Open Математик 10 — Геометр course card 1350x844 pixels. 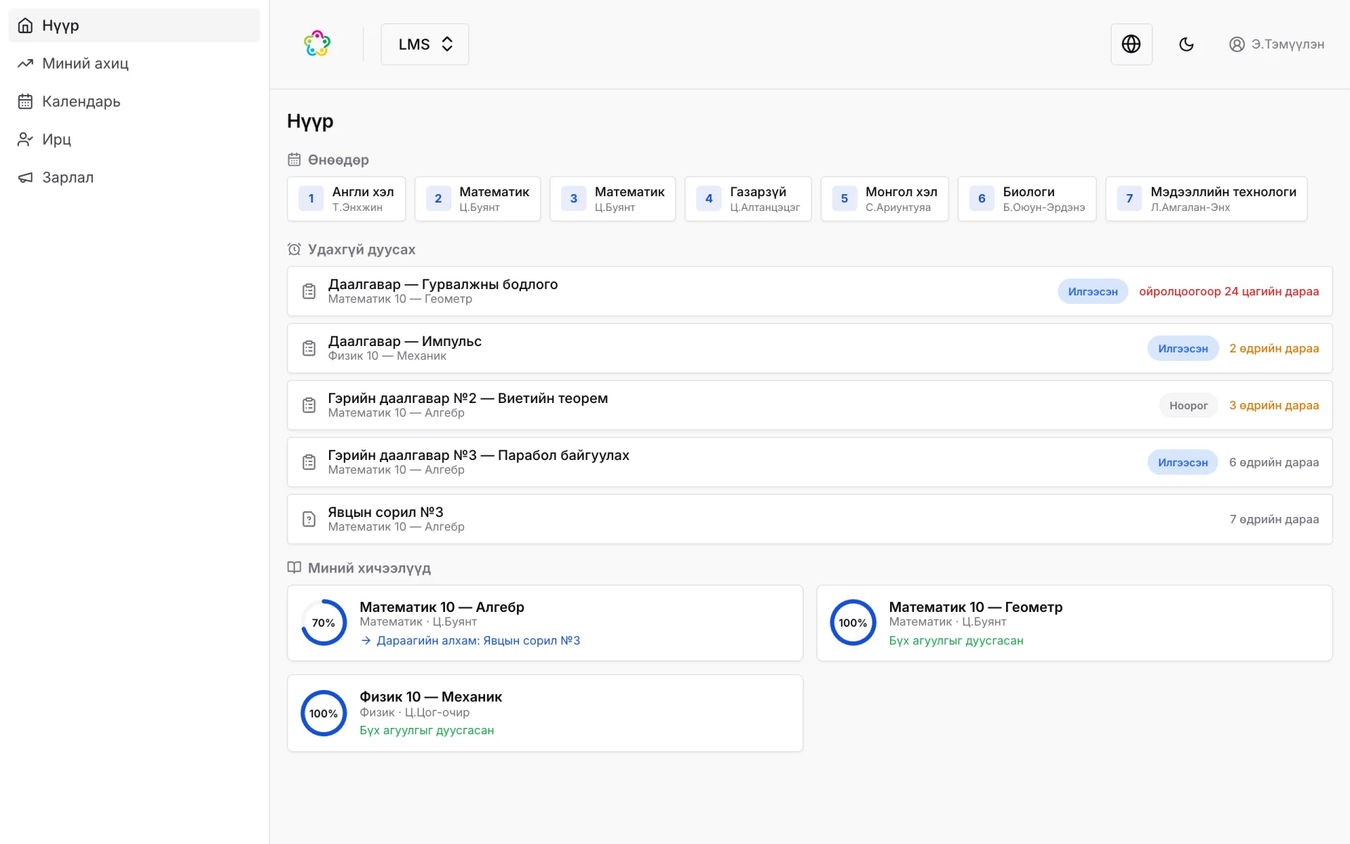coord(1074,623)
